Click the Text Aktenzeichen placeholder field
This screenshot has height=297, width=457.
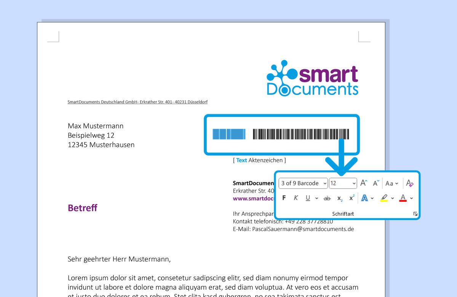[259, 160]
